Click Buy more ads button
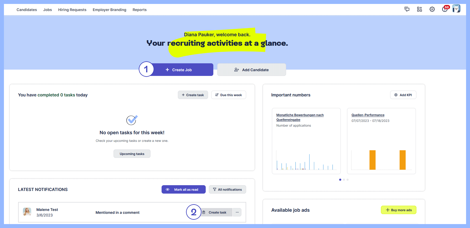 pyautogui.click(x=399, y=210)
